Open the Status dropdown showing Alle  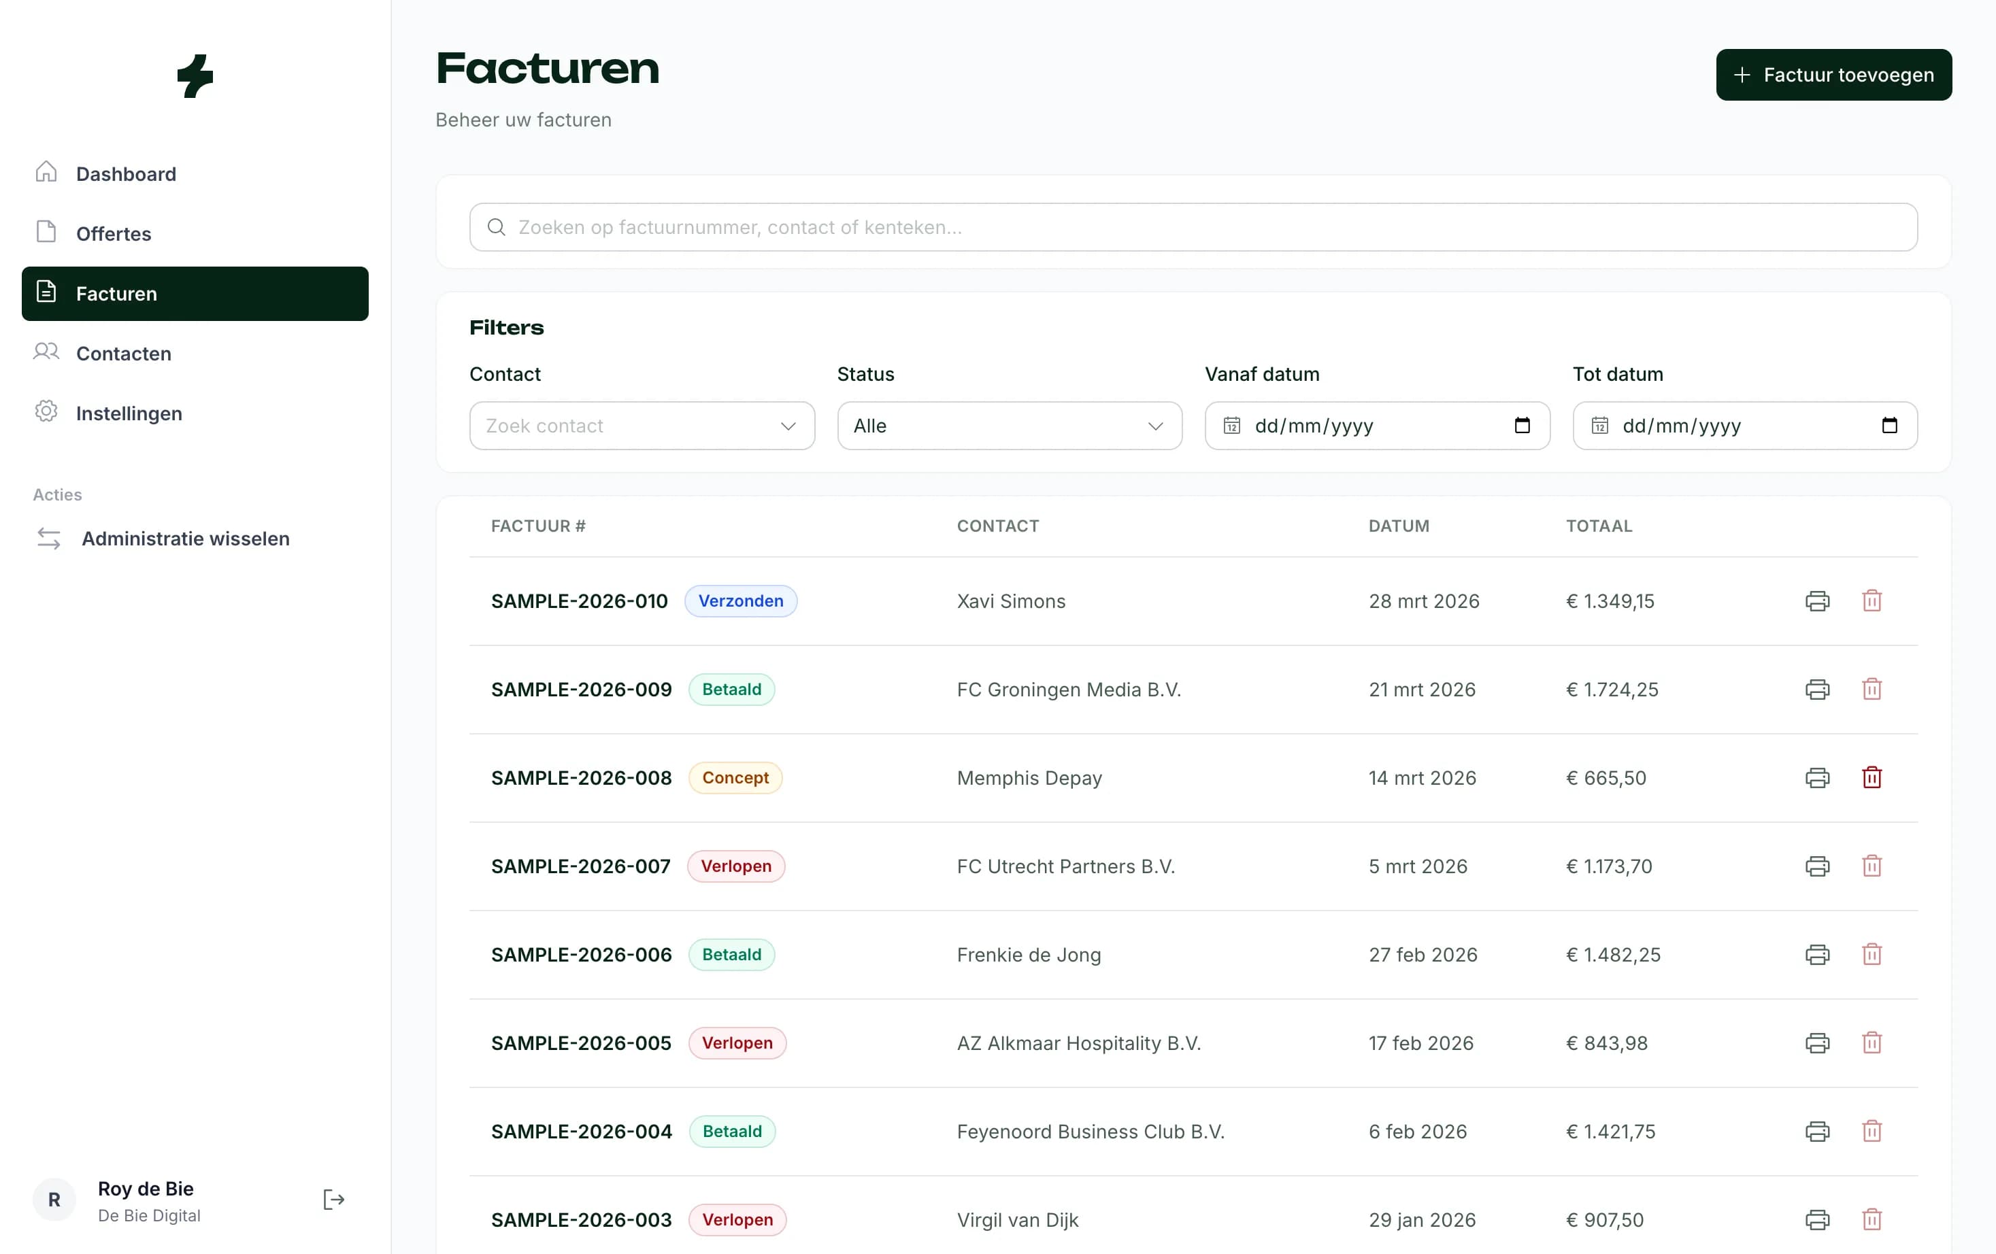tap(1008, 425)
